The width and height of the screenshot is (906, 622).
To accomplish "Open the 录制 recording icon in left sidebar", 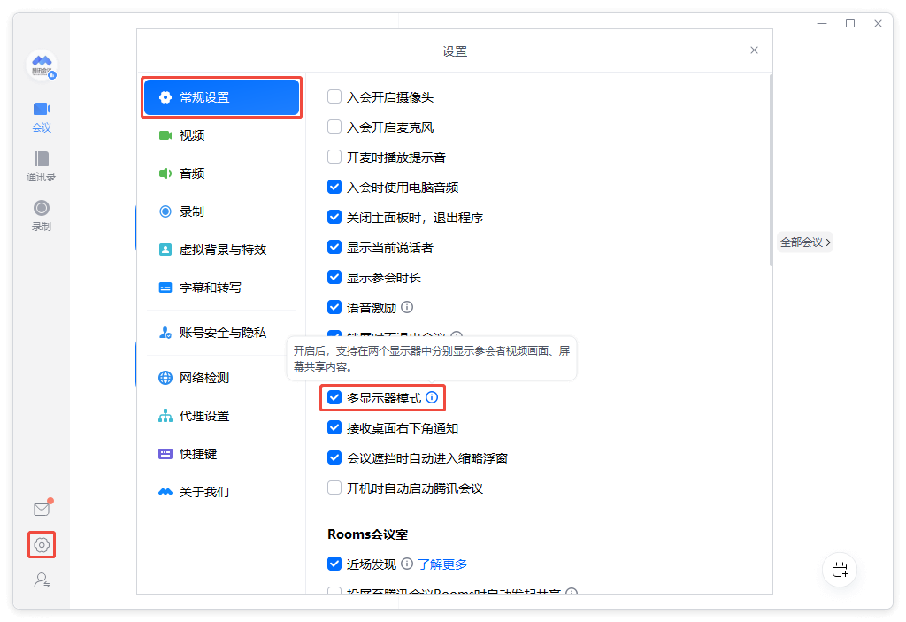I will (x=42, y=208).
